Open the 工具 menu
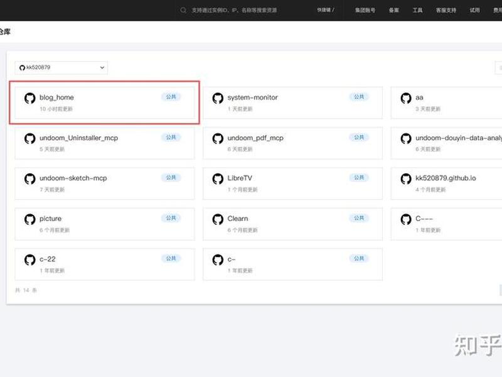This screenshot has height=377, width=502. tap(417, 10)
